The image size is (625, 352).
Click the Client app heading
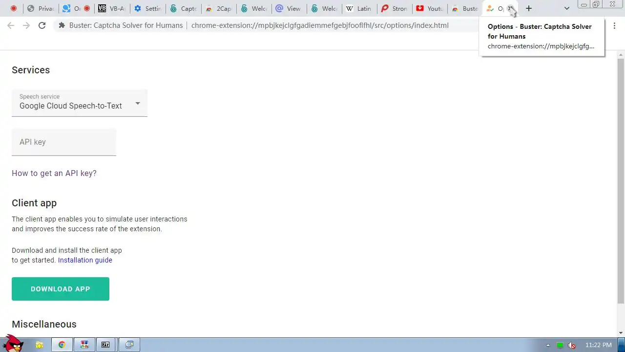pos(34,203)
